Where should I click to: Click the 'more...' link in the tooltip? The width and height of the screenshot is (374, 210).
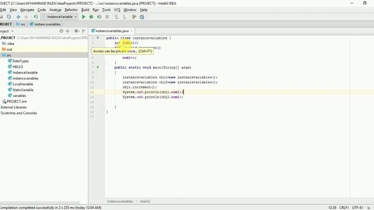click(132, 51)
